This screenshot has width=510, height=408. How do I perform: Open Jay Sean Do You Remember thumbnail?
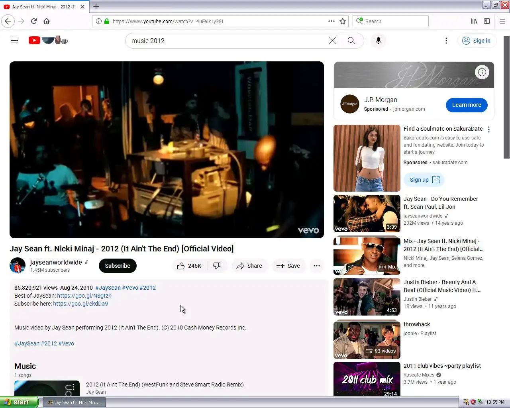point(367,214)
